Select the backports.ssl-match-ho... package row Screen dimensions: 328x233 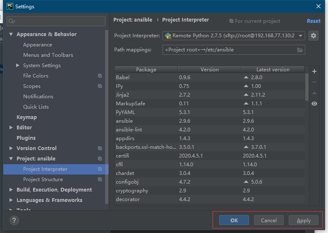tap(210, 147)
